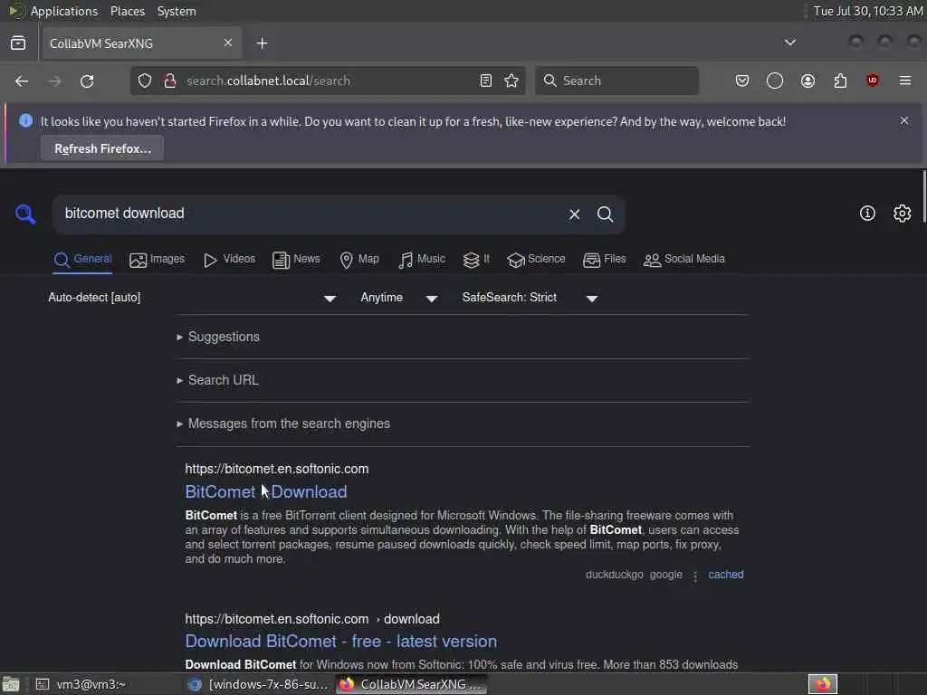The image size is (927, 695).
Task: Open the Anytime time range dropdown
Action: pos(399,298)
